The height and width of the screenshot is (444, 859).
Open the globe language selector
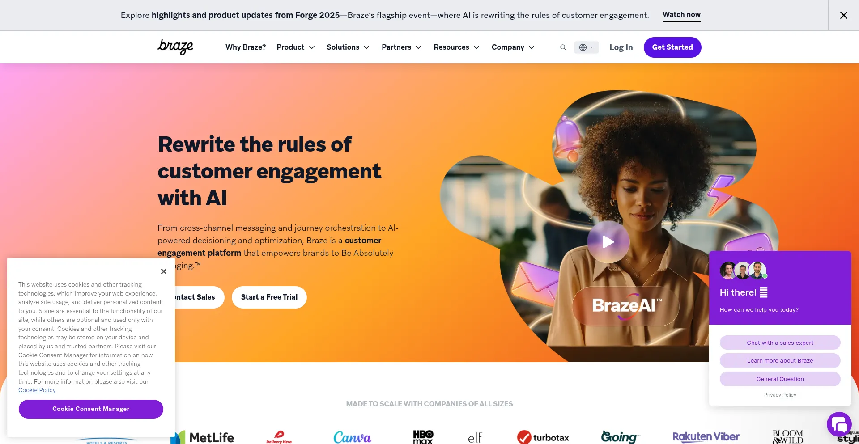586,47
